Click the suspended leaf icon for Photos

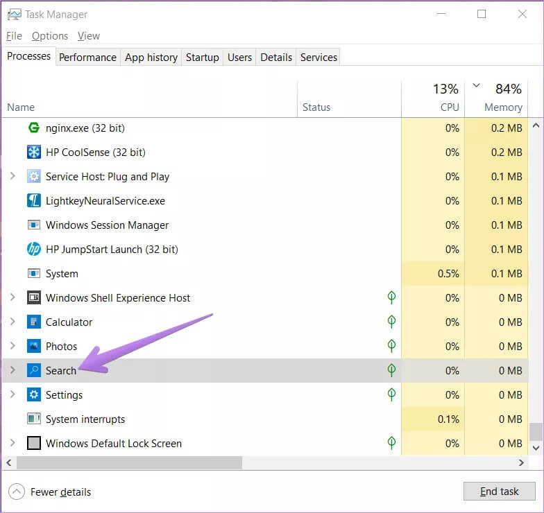click(391, 346)
